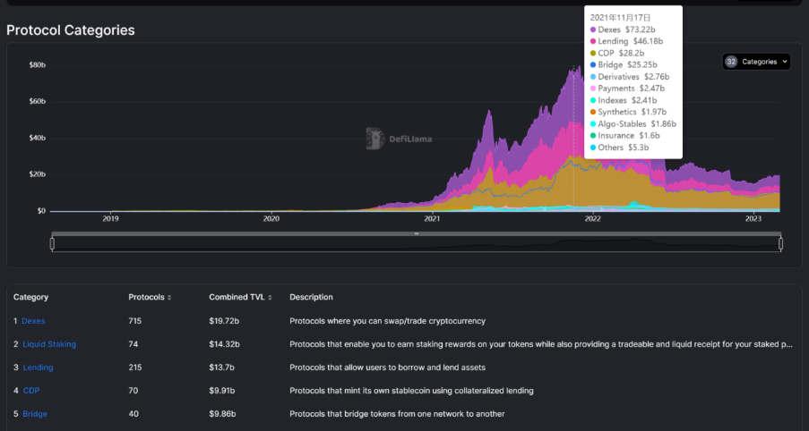Viewport: 809px width, 431px height.
Task: Click the Bridge TVL value $9.86b
Action: pos(222,413)
